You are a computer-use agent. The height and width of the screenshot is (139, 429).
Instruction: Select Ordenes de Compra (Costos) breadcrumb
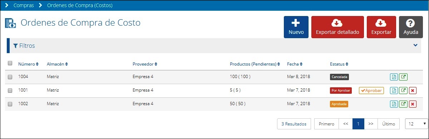coord(80,5)
